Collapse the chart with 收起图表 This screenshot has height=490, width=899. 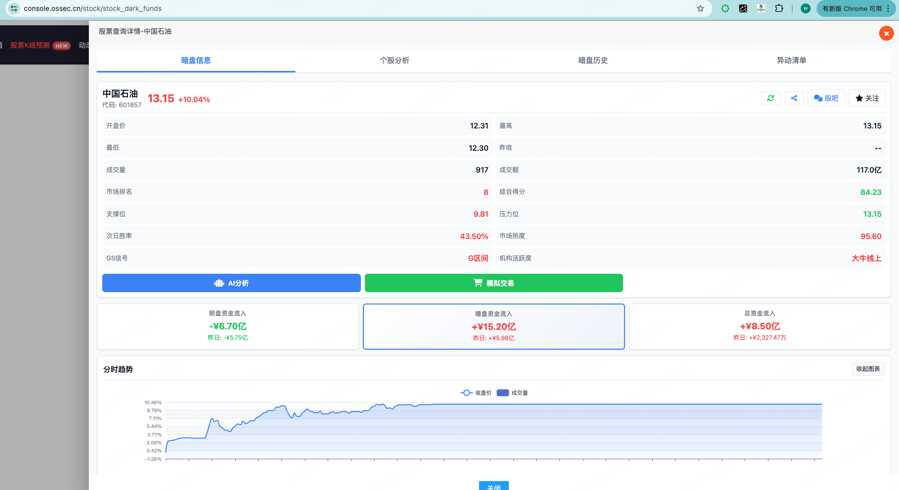tap(868, 369)
